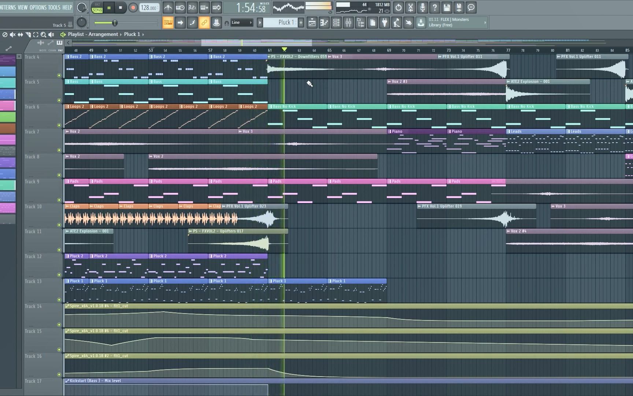Mute Track 14 via its green dot
Viewport: 633px width, 396px height.
tap(59, 324)
